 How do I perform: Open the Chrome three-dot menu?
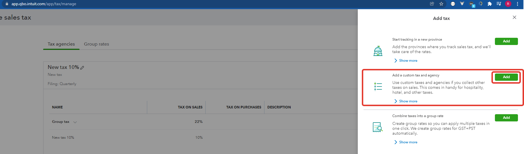tap(517, 4)
